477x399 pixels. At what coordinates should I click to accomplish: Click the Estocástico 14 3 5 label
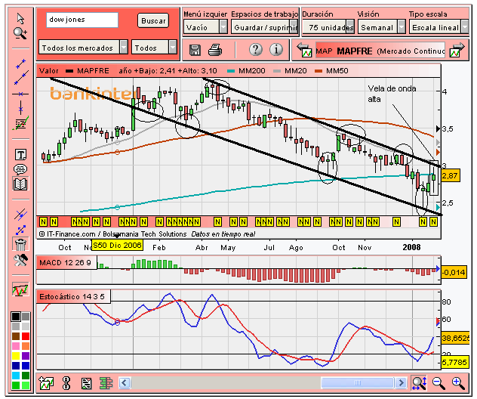pyautogui.click(x=73, y=297)
